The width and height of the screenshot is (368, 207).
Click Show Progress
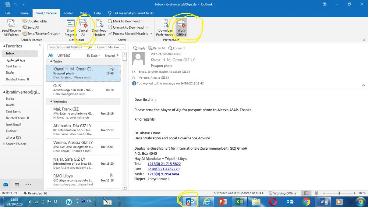click(x=70, y=28)
